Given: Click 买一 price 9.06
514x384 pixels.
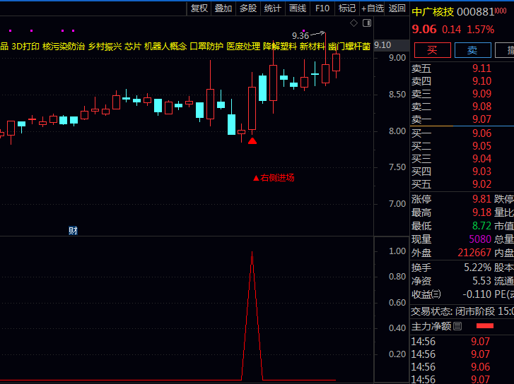Looking at the screenshot, I should tap(482, 133).
